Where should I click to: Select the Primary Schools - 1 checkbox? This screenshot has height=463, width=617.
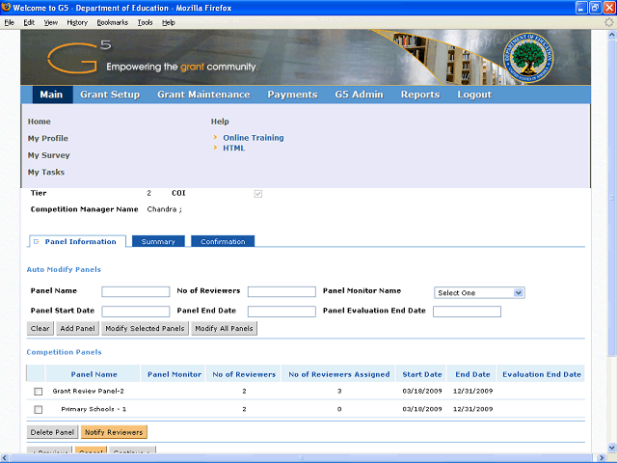point(39,410)
